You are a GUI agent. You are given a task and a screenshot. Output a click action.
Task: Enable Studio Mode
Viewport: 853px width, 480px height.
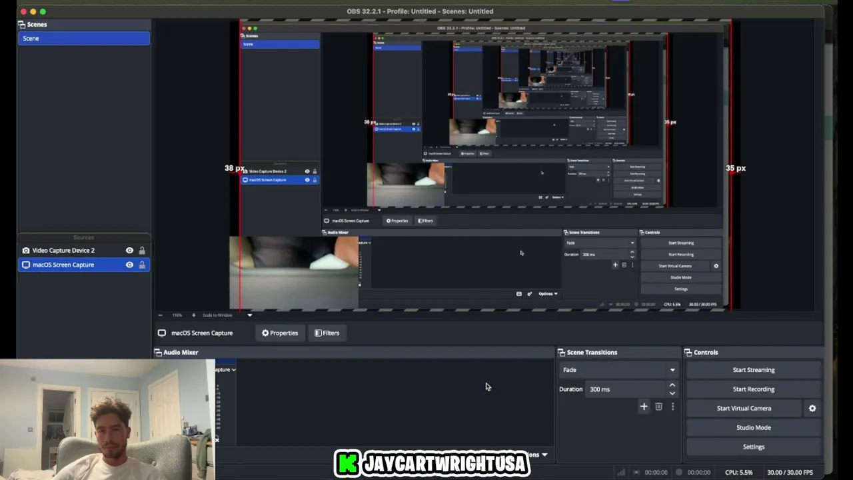point(754,428)
